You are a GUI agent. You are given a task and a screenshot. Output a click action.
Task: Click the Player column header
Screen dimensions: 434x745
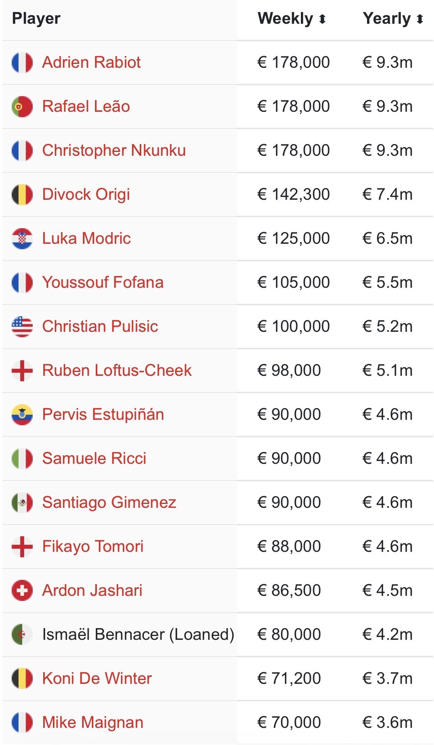[x=36, y=19]
